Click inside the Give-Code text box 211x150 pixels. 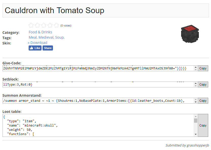(x=98, y=68)
